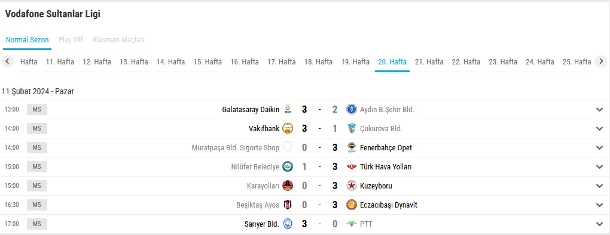Select the 15. Hafta week tab
Viewport: 610px width, 235px height.
tap(208, 61)
